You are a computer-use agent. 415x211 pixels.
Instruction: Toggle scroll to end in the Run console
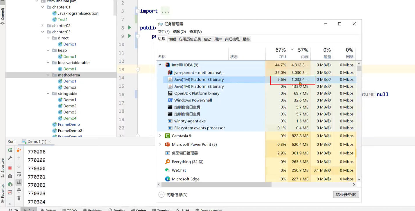point(19,182)
